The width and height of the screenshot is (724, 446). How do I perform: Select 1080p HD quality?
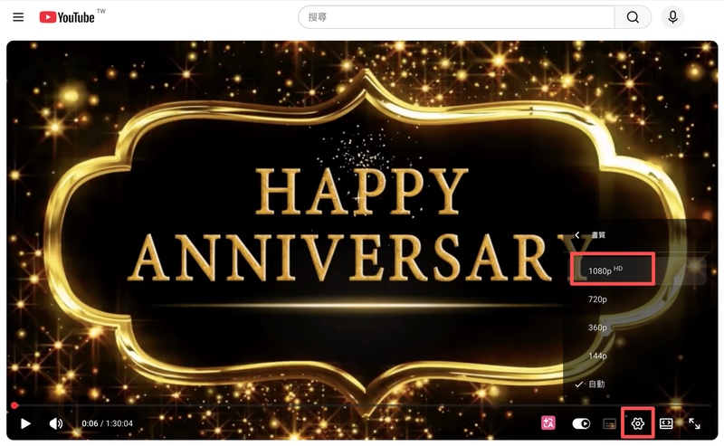tap(606, 270)
